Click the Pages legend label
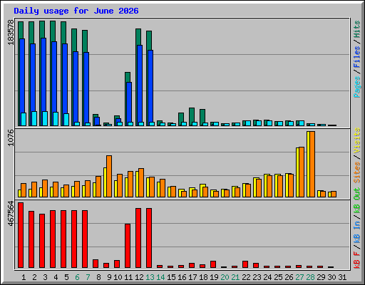This screenshot has height=285, width=365. pyautogui.click(x=357, y=87)
